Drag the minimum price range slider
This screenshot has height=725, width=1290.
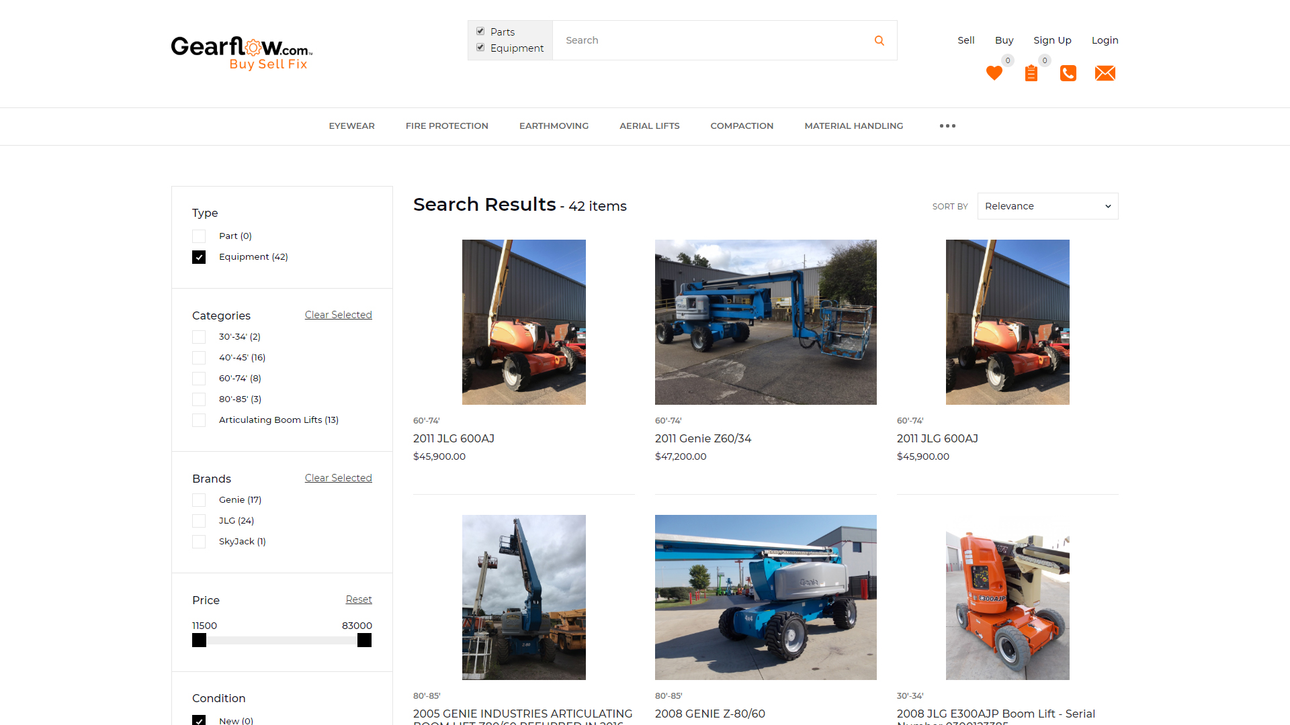point(198,640)
